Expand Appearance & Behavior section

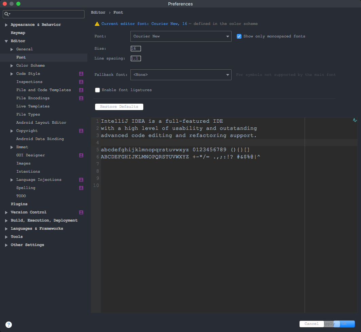point(6,25)
